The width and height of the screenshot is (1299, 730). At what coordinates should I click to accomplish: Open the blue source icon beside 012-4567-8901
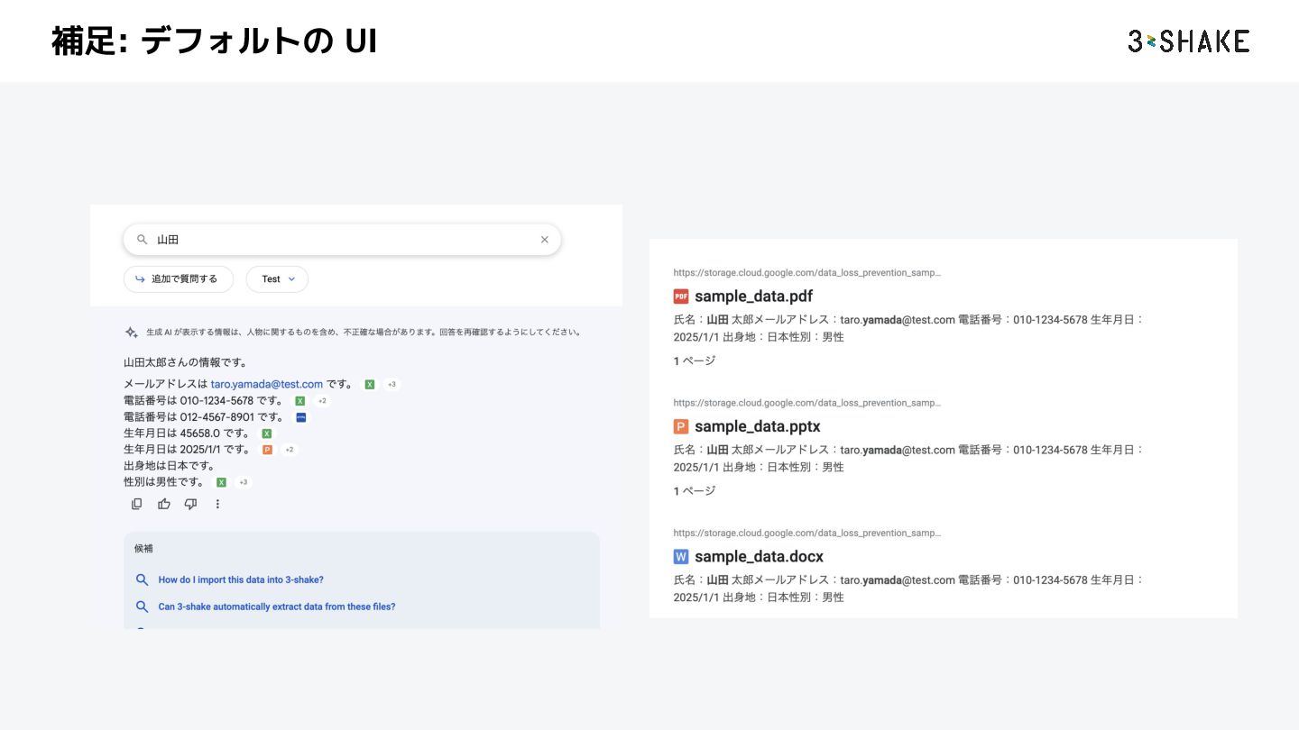click(300, 417)
